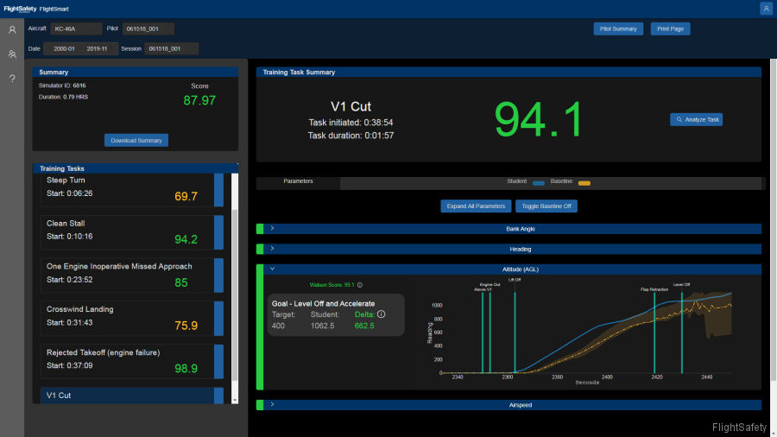Click the Pilot Summary button

tap(618, 28)
